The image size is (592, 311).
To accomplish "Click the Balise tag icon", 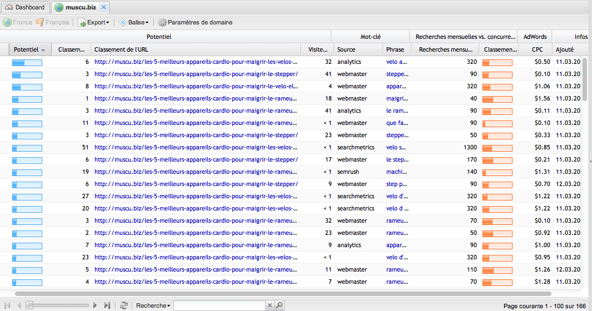I will 122,22.
